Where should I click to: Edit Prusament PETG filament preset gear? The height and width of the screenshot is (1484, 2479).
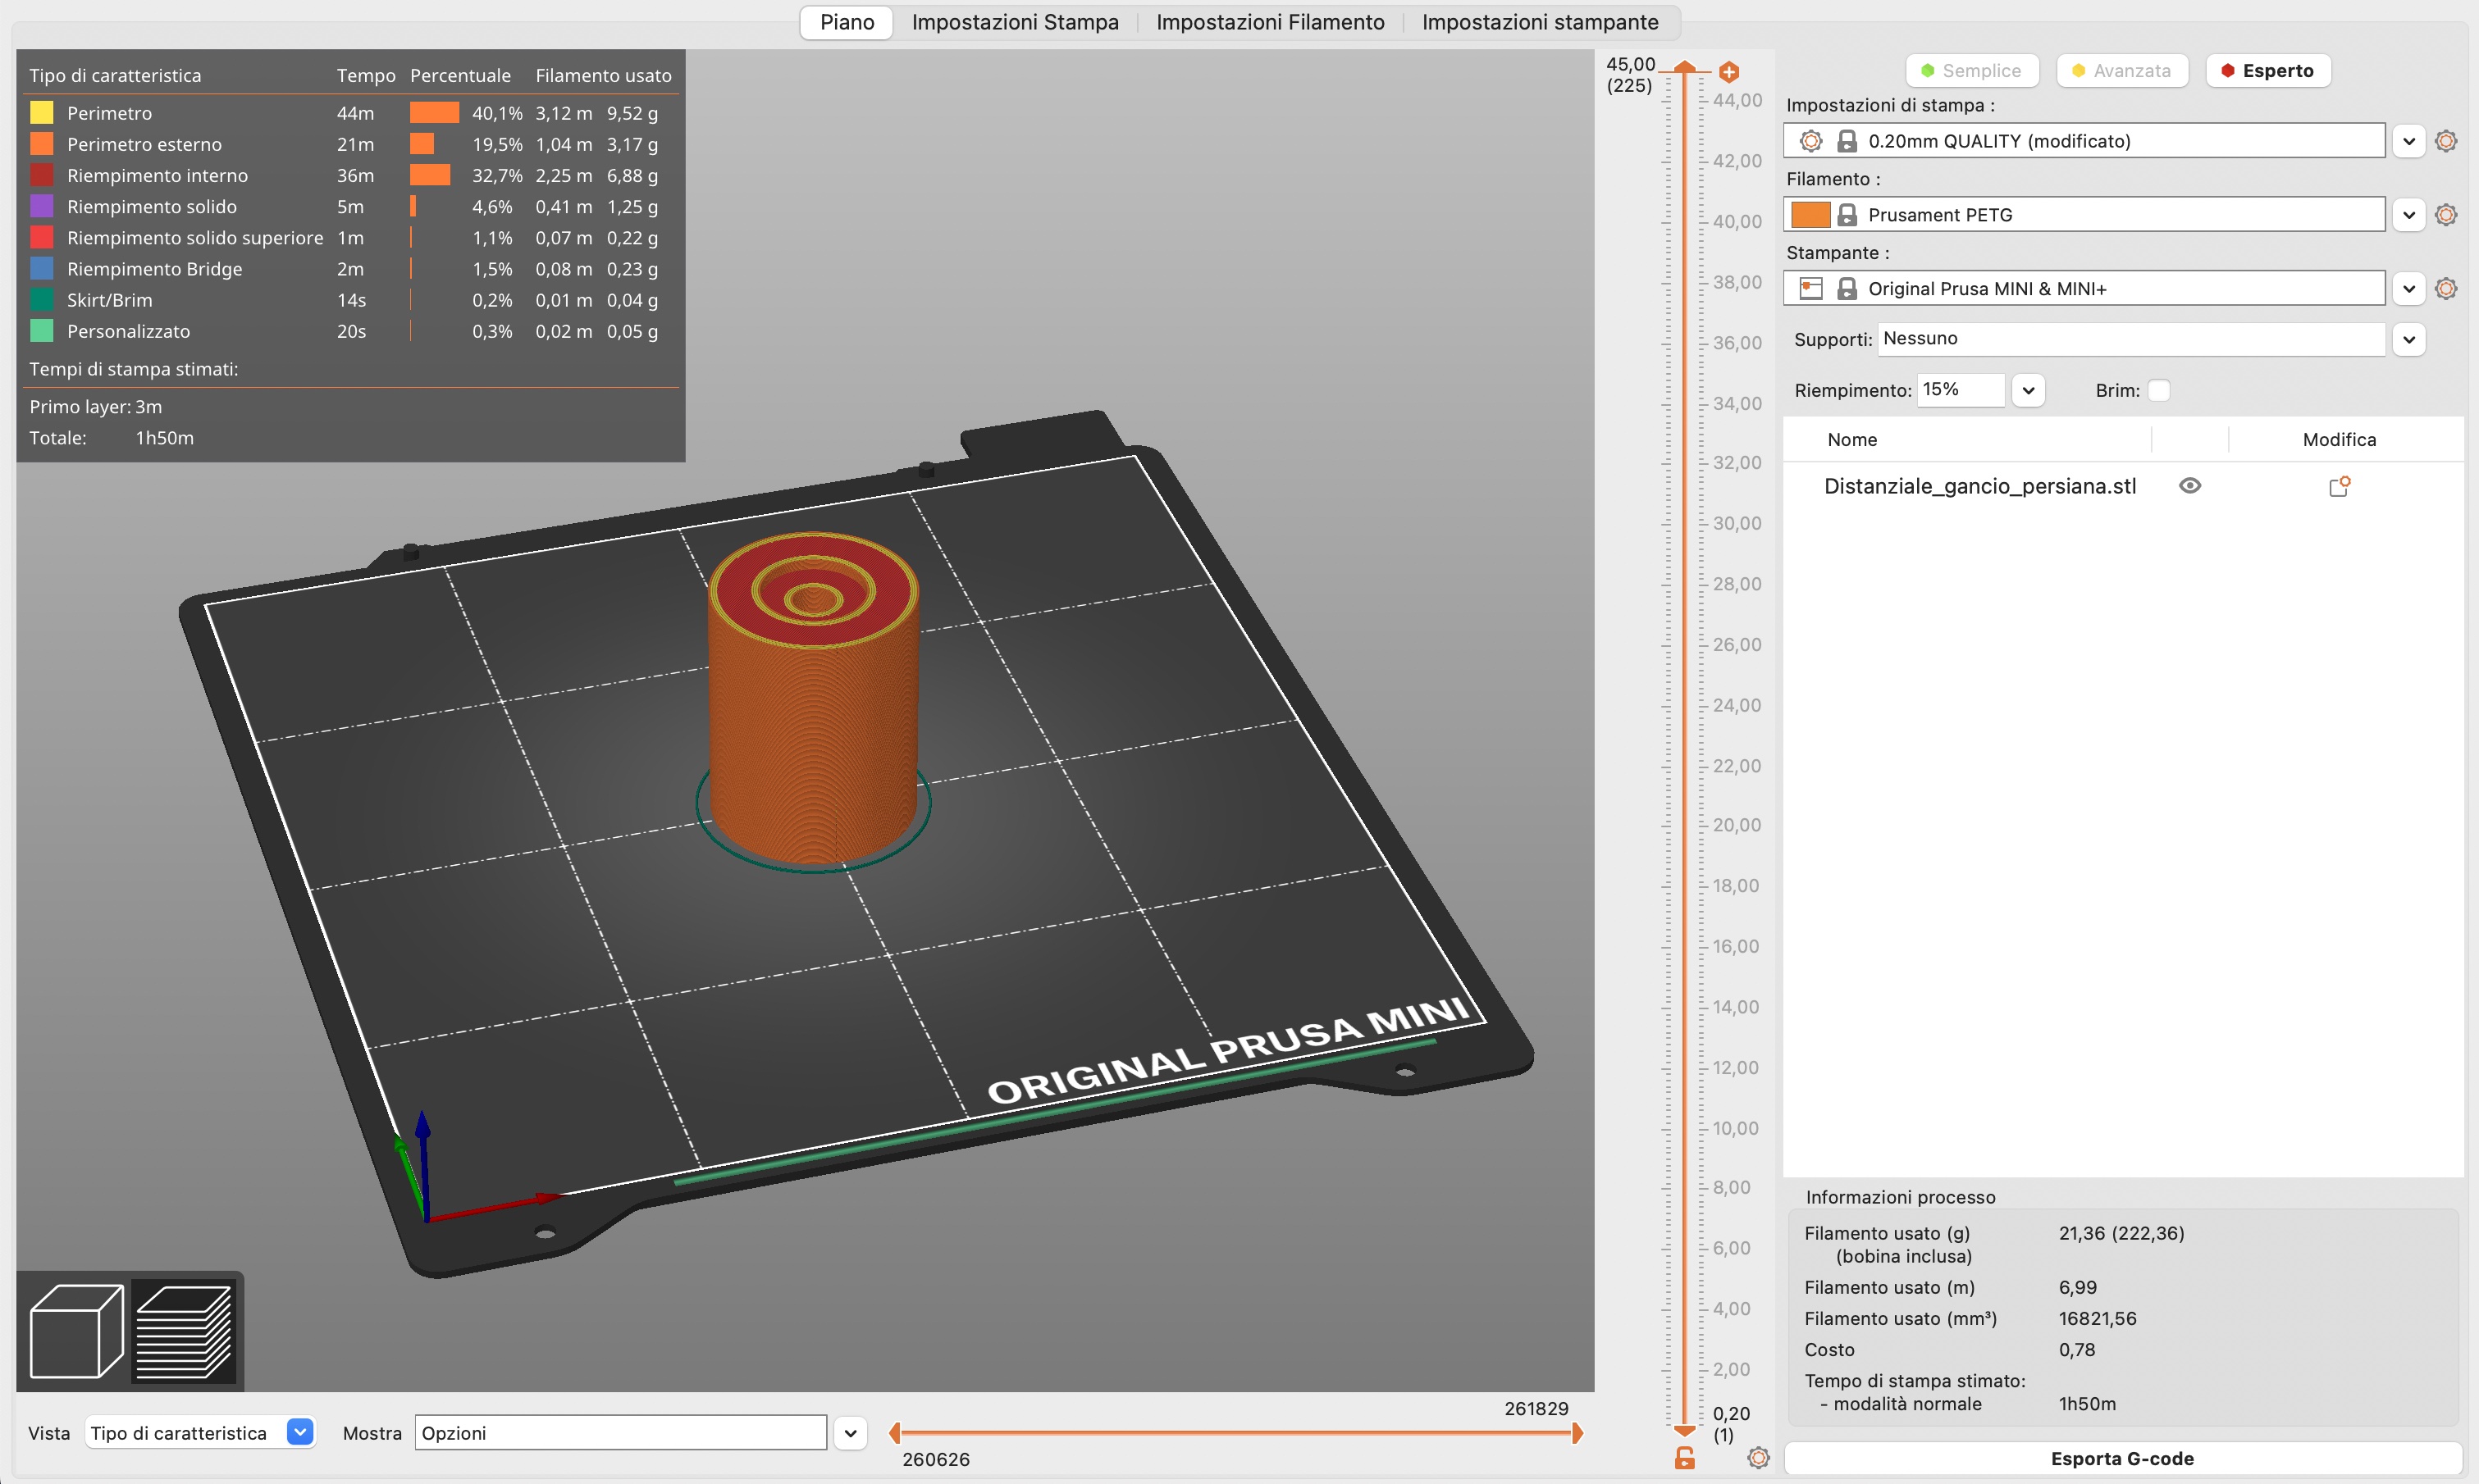2446,215
